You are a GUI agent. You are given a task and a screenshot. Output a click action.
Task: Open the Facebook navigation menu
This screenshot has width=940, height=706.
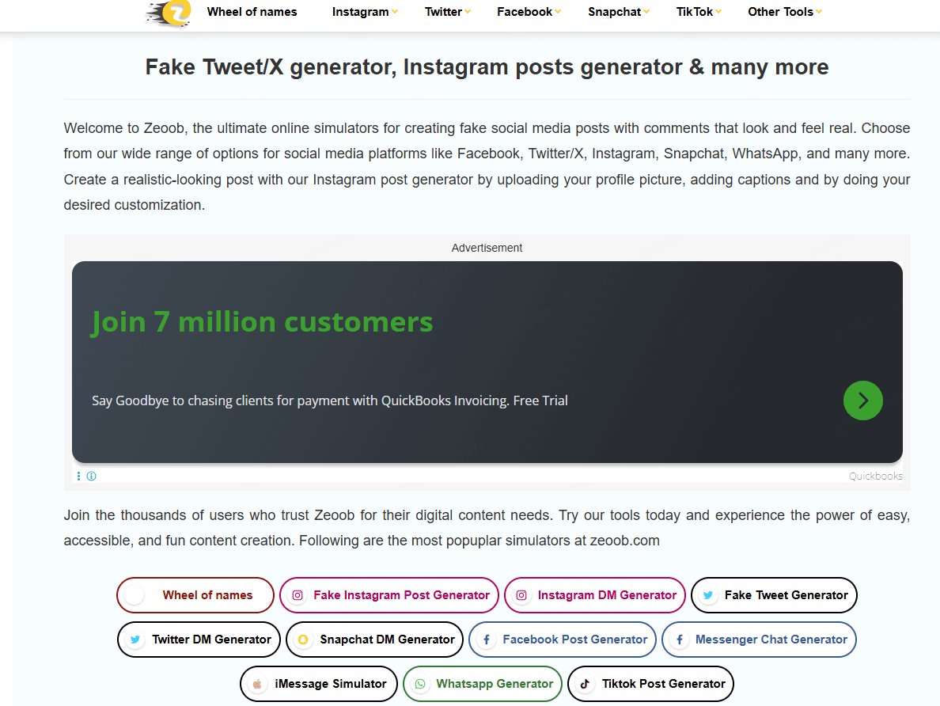point(529,12)
